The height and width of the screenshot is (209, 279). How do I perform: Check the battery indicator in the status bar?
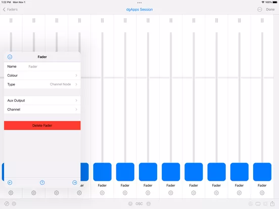[x=275, y=2]
